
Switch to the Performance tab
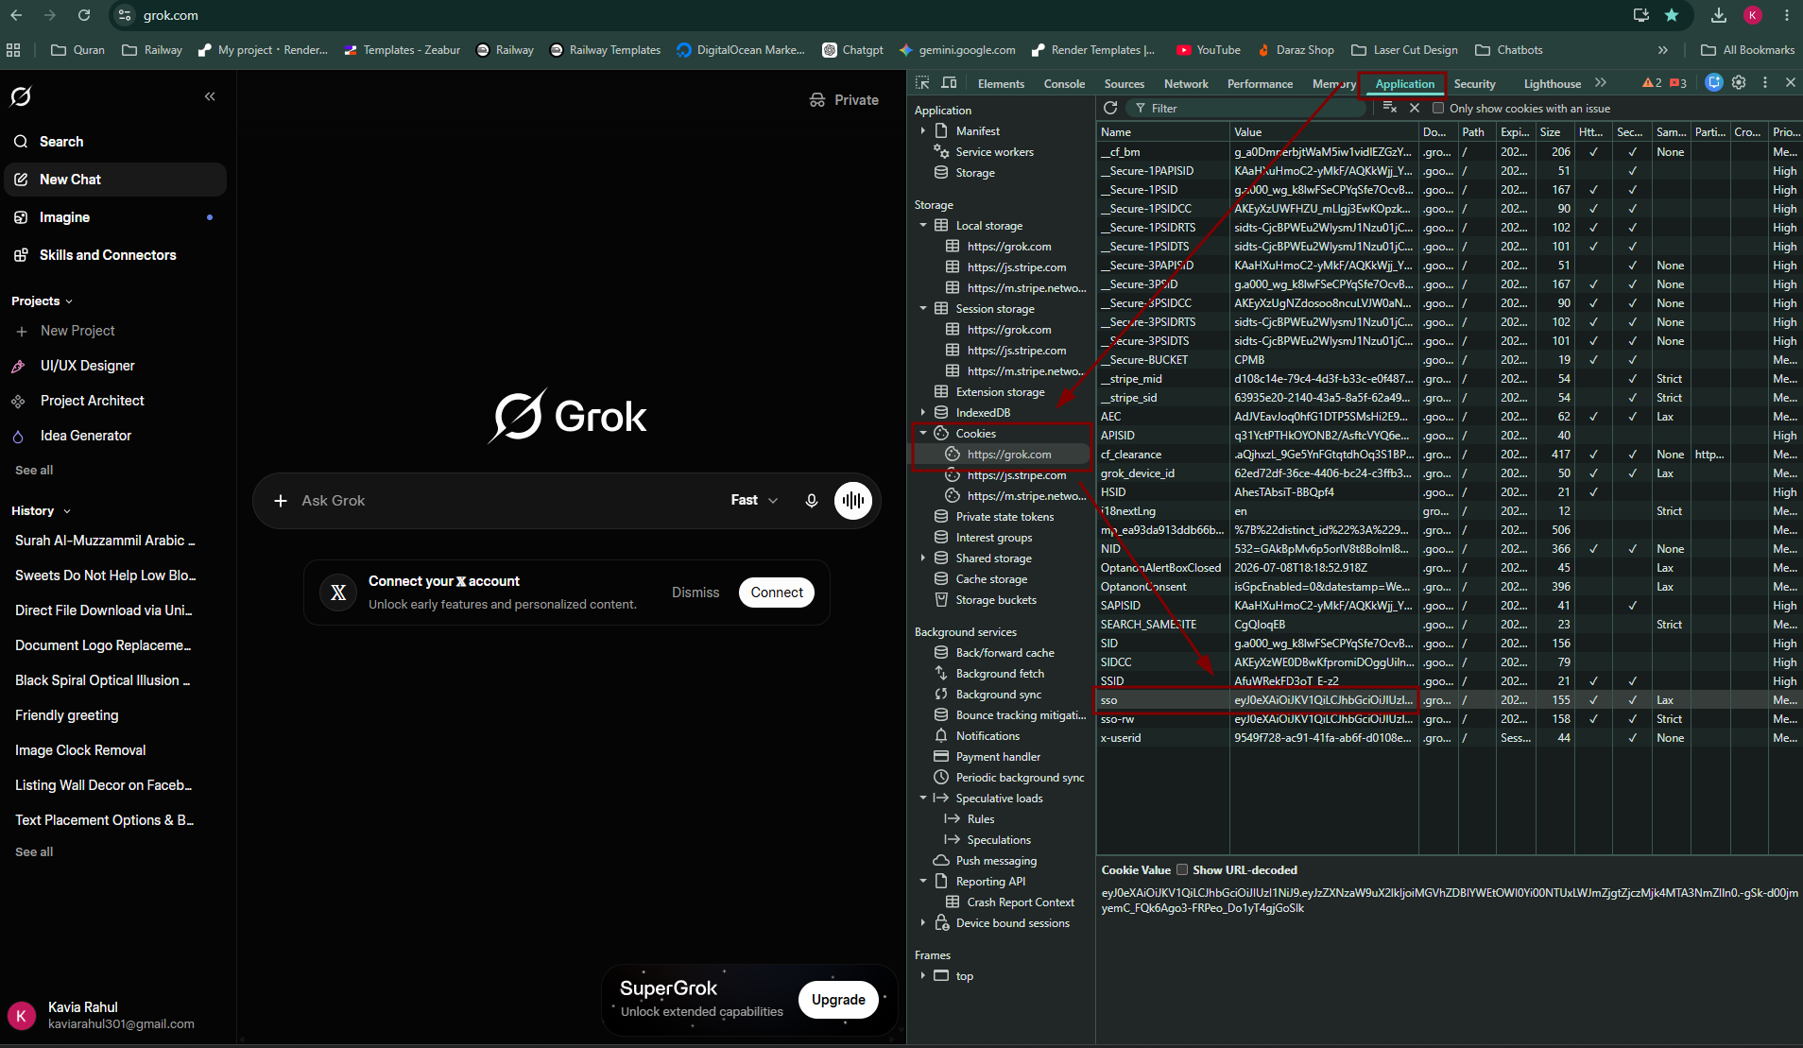1260,84
